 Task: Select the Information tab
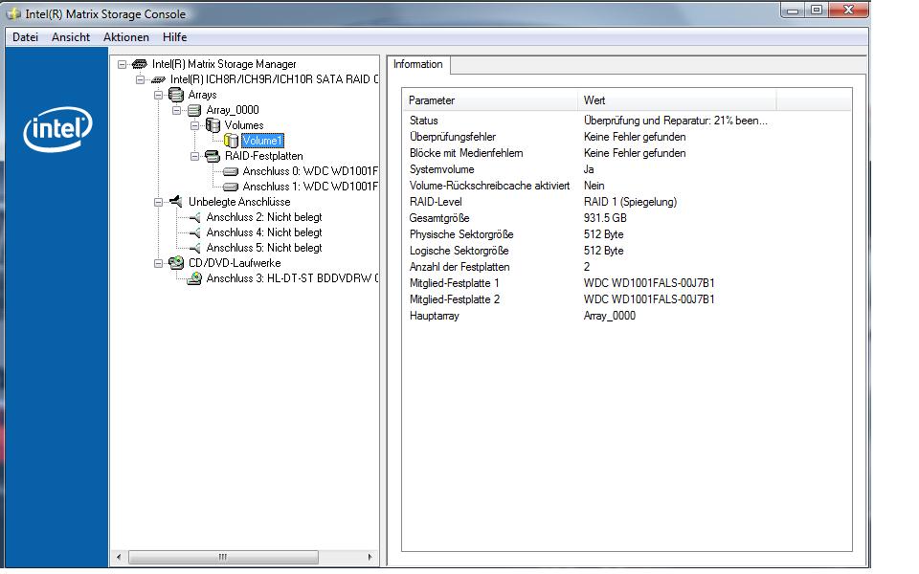[x=418, y=64]
